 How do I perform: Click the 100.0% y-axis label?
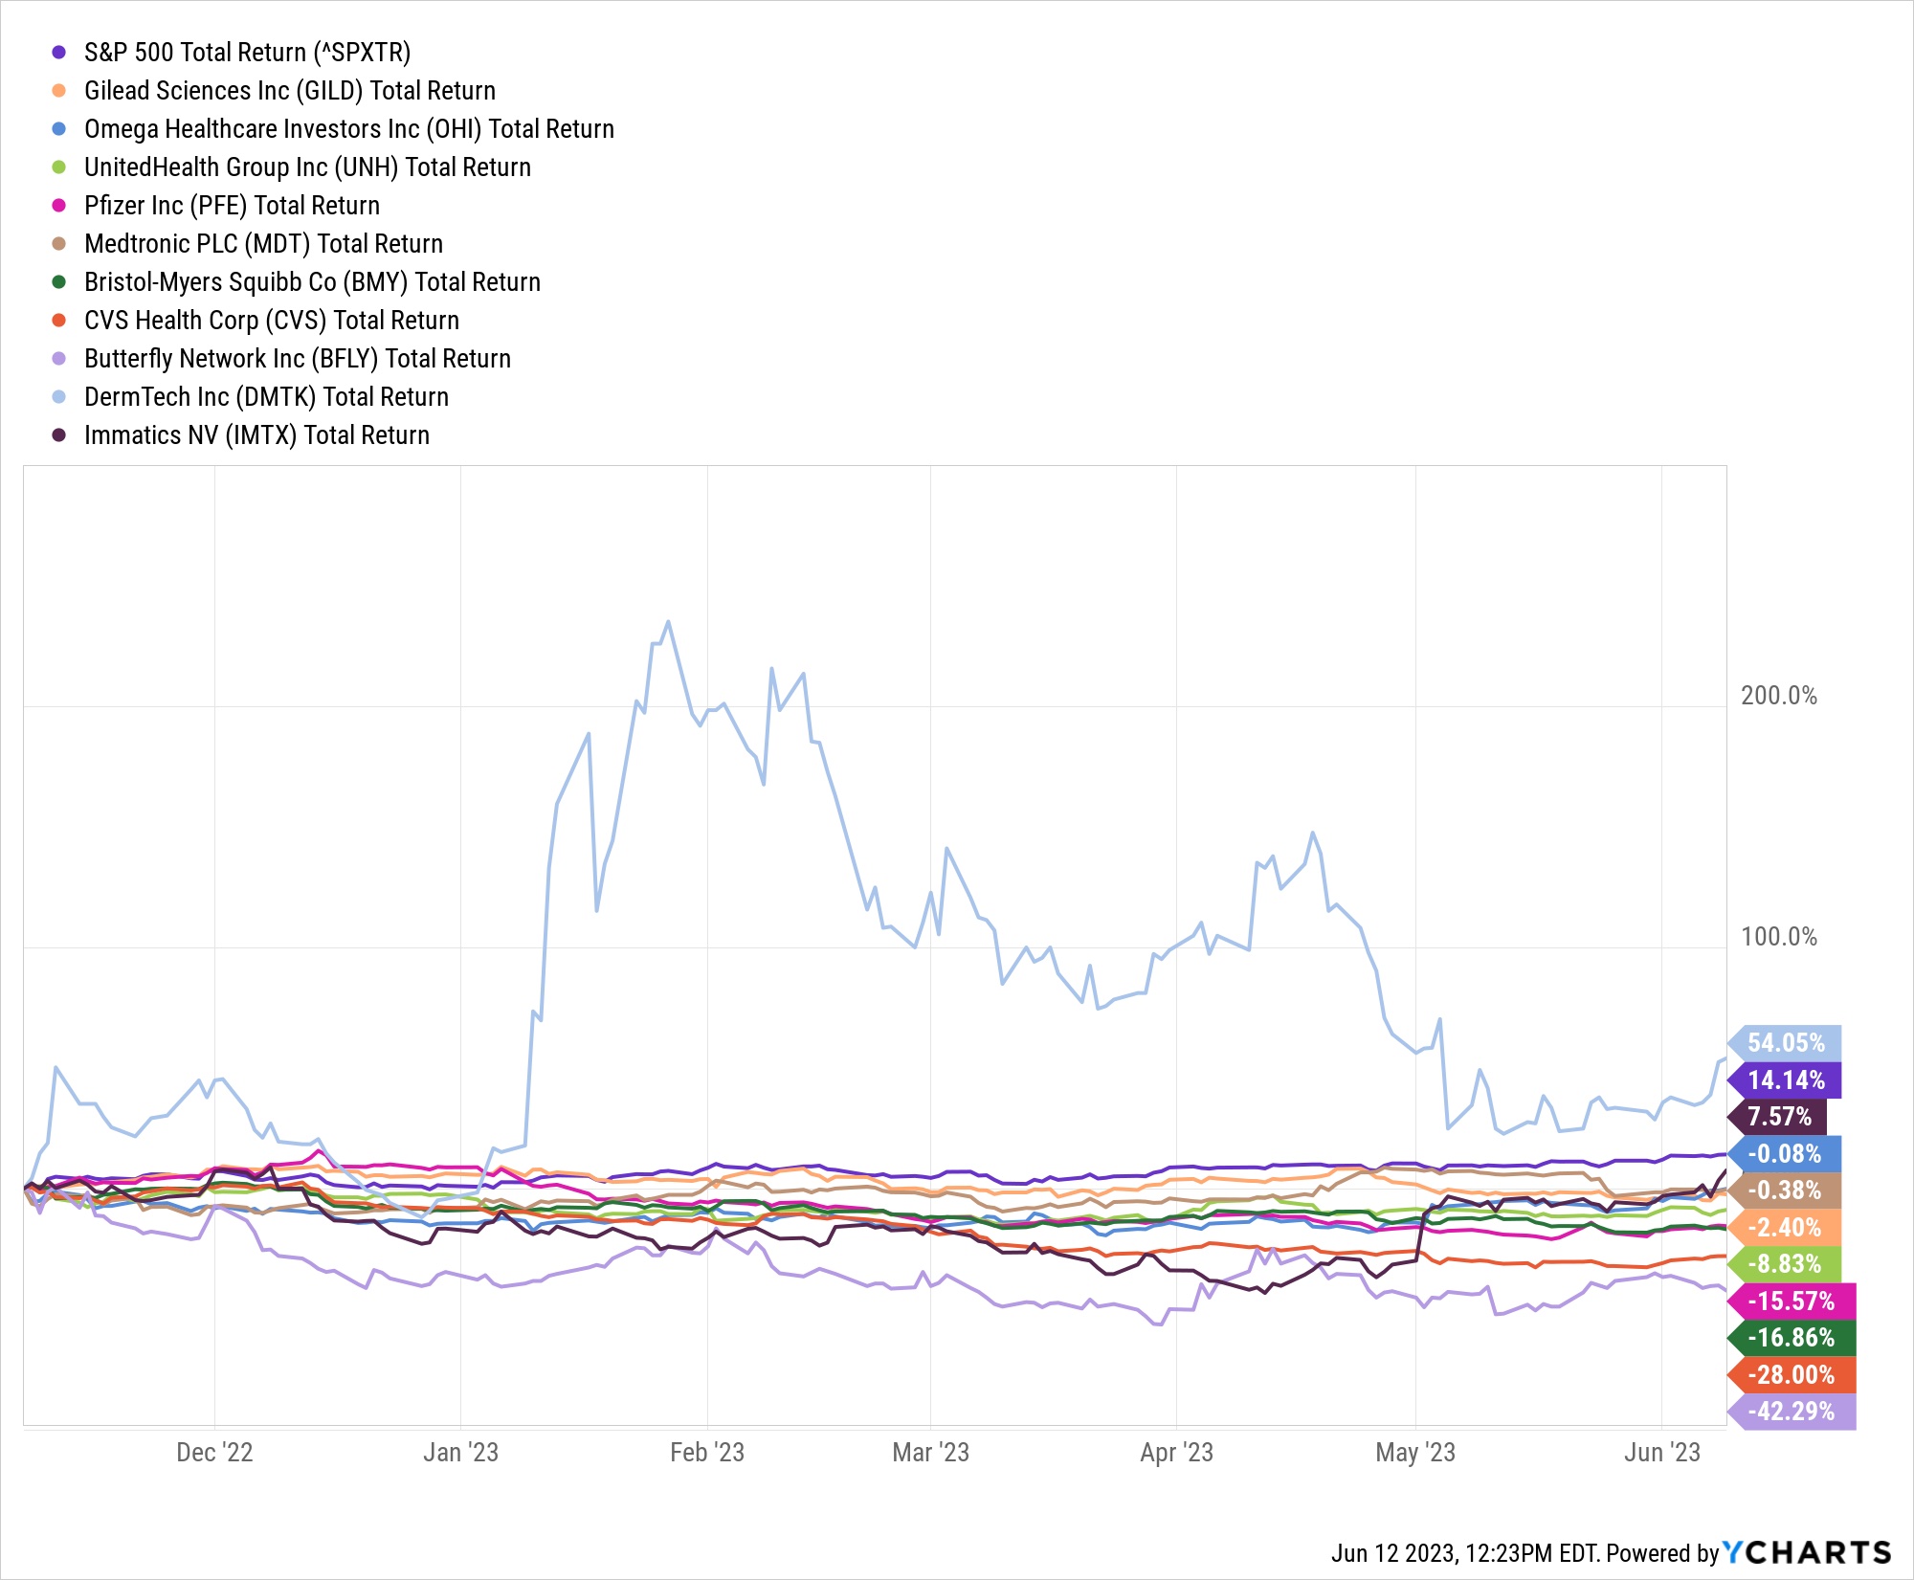1779,937
